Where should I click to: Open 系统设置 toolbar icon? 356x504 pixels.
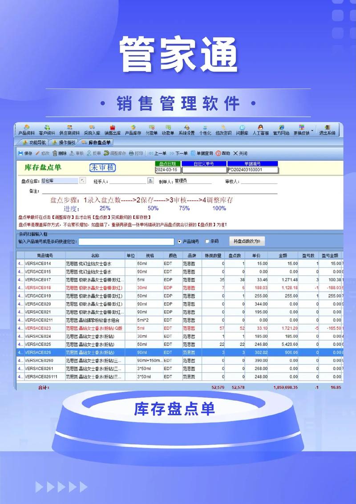pos(186,130)
